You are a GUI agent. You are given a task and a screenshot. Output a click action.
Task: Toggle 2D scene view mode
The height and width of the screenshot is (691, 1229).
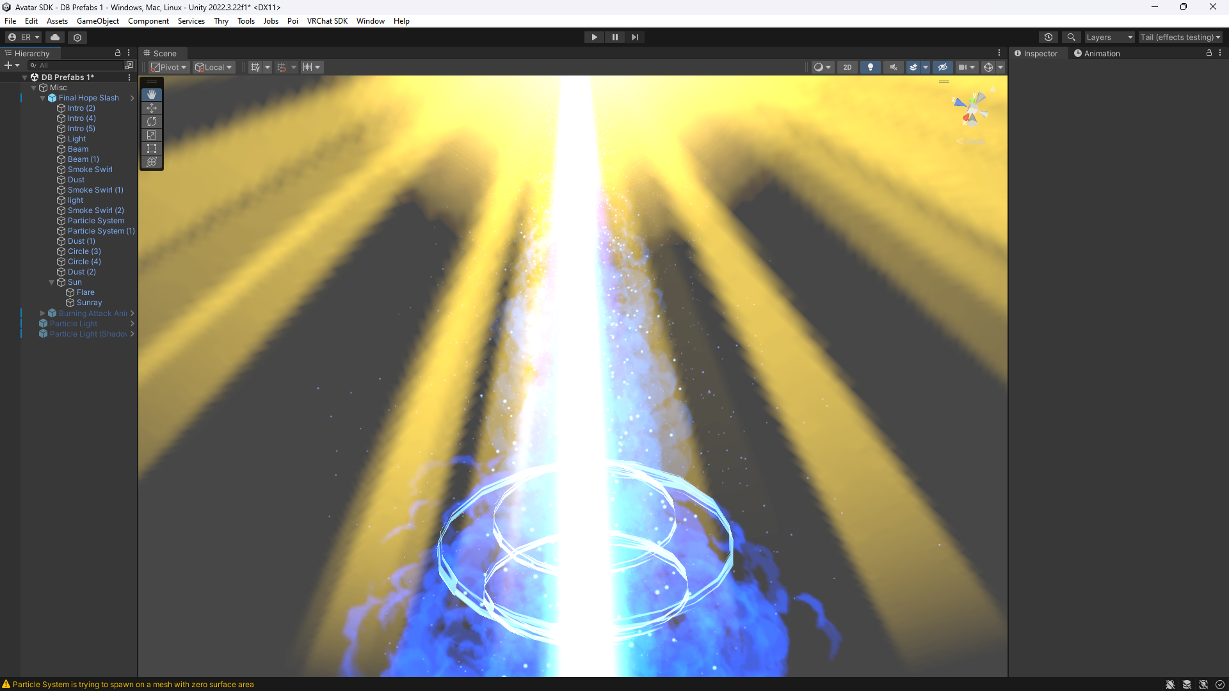click(x=847, y=67)
